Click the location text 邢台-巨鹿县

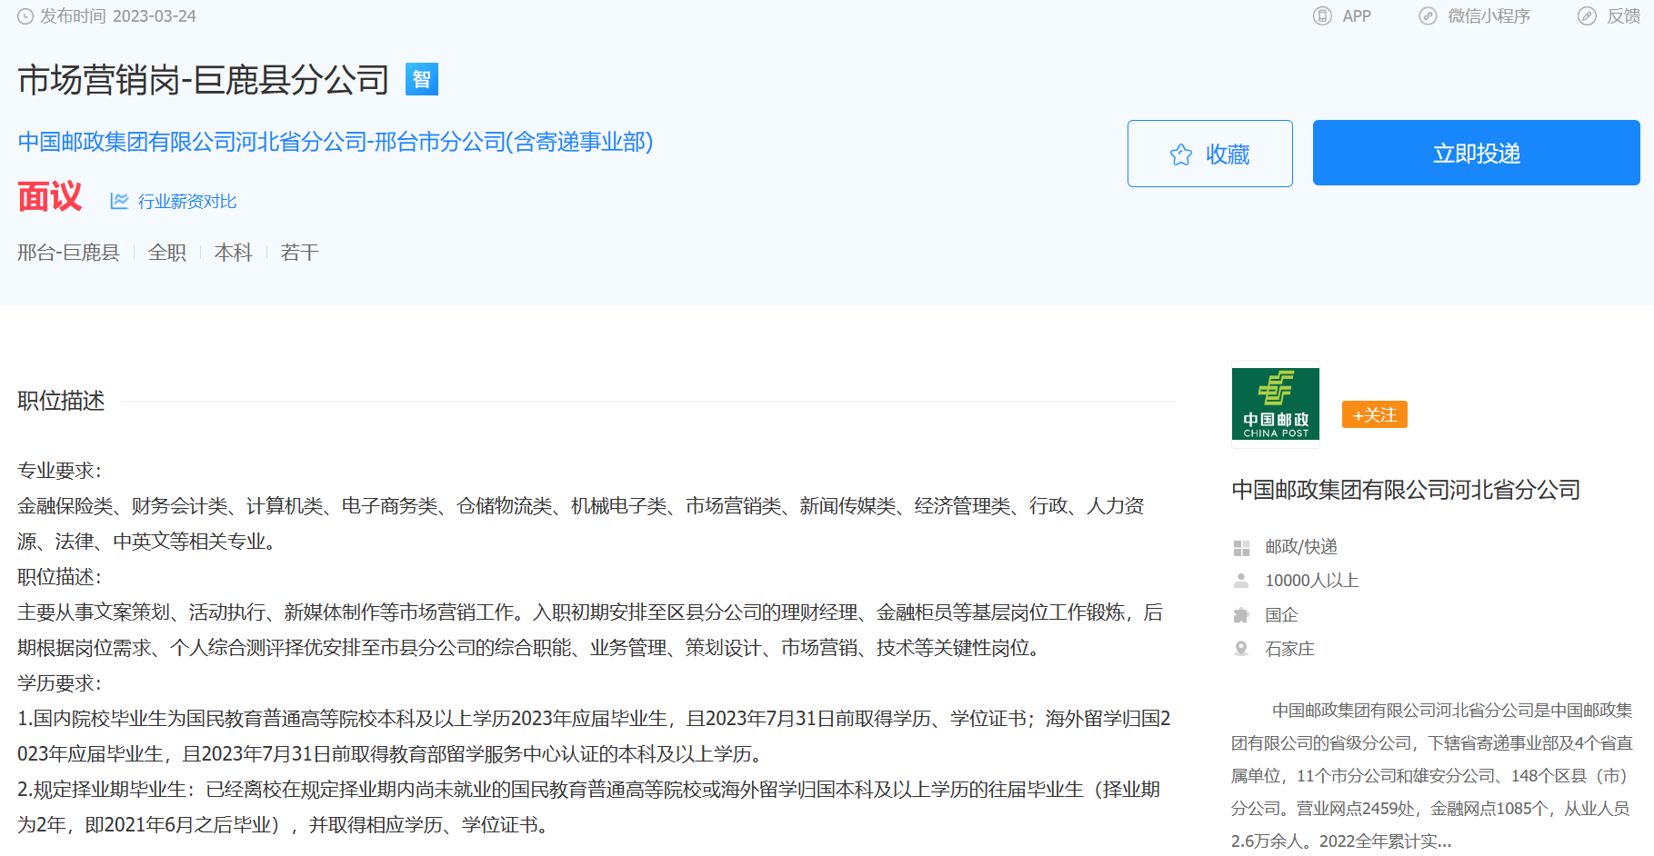[x=68, y=253]
